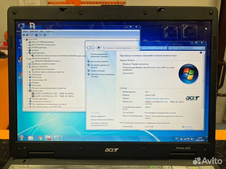
Task: Click Изменить параметры link
Action: [189, 128]
